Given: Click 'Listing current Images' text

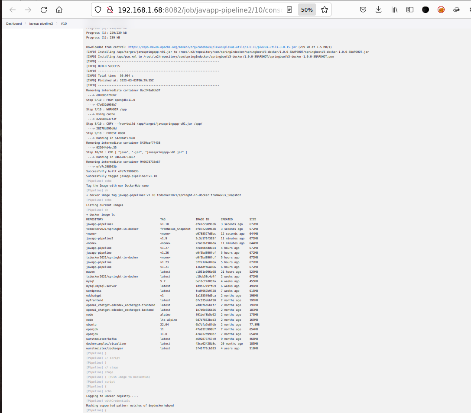Looking at the screenshot, I should [x=104, y=205].
